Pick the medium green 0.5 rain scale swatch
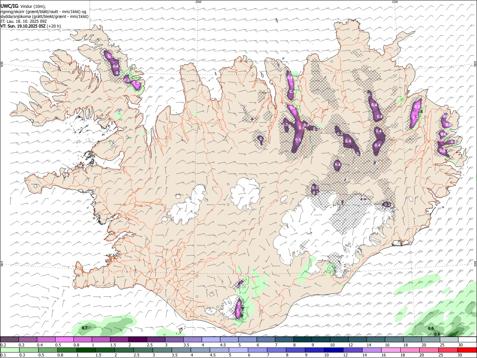Screen dimensions: 477x358 (x=48, y=350)
